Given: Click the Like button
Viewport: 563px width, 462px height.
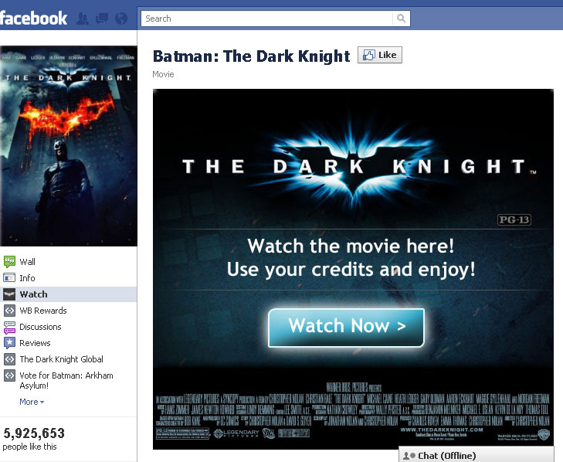Looking at the screenshot, I should (x=380, y=55).
